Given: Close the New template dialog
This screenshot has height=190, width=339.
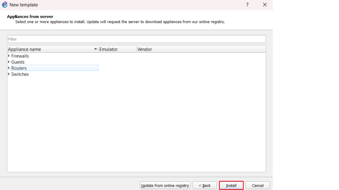Looking at the screenshot, I should (x=265, y=5).
